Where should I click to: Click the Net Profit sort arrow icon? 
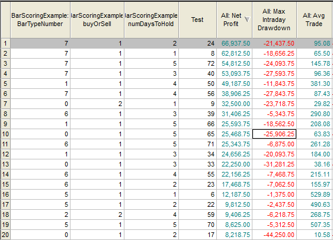(x=247, y=20)
